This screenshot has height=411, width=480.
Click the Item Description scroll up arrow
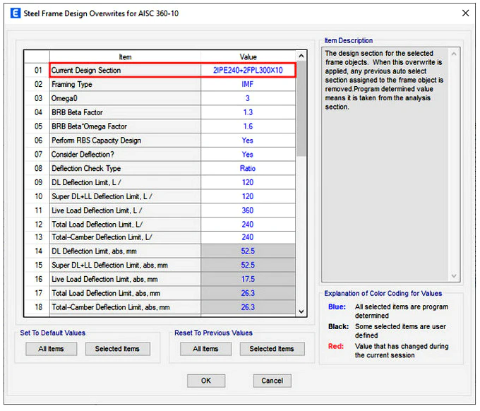tap(454, 54)
